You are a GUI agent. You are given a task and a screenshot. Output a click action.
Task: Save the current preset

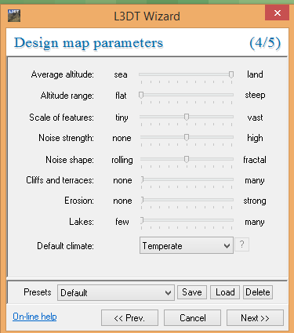pos(192,292)
